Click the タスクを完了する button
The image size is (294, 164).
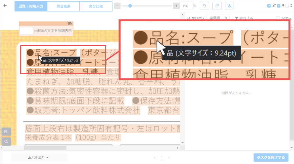271,158
